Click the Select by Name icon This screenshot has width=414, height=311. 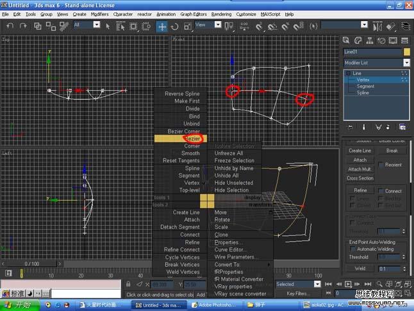(120, 26)
